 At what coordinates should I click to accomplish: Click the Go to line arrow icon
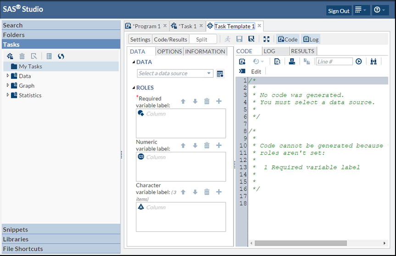(x=359, y=61)
